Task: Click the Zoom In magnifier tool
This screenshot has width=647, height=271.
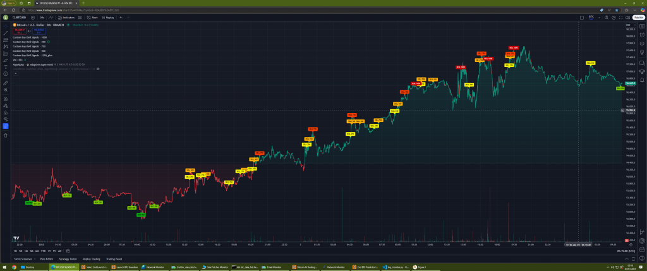Action: point(6,90)
